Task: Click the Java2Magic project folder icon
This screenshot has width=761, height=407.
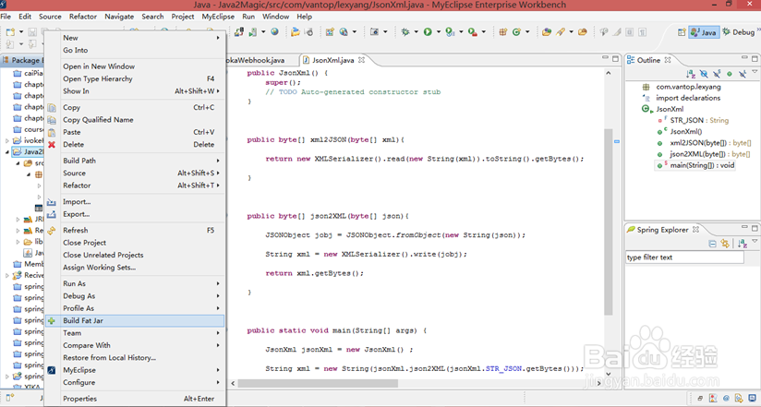Action: [18, 152]
